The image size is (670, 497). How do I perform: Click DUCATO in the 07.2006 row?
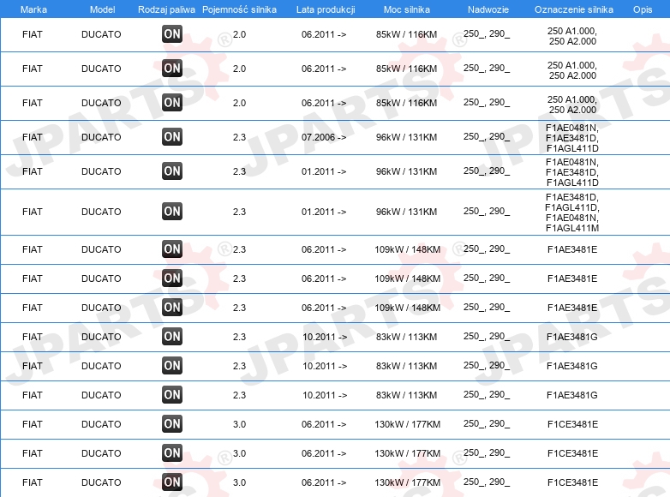click(101, 137)
